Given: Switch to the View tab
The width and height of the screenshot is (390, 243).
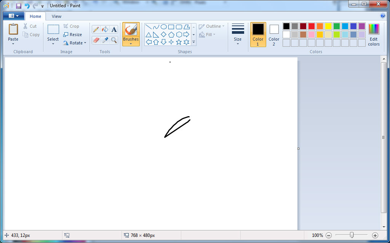Looking at the screenshot, I should click(56, 16).
